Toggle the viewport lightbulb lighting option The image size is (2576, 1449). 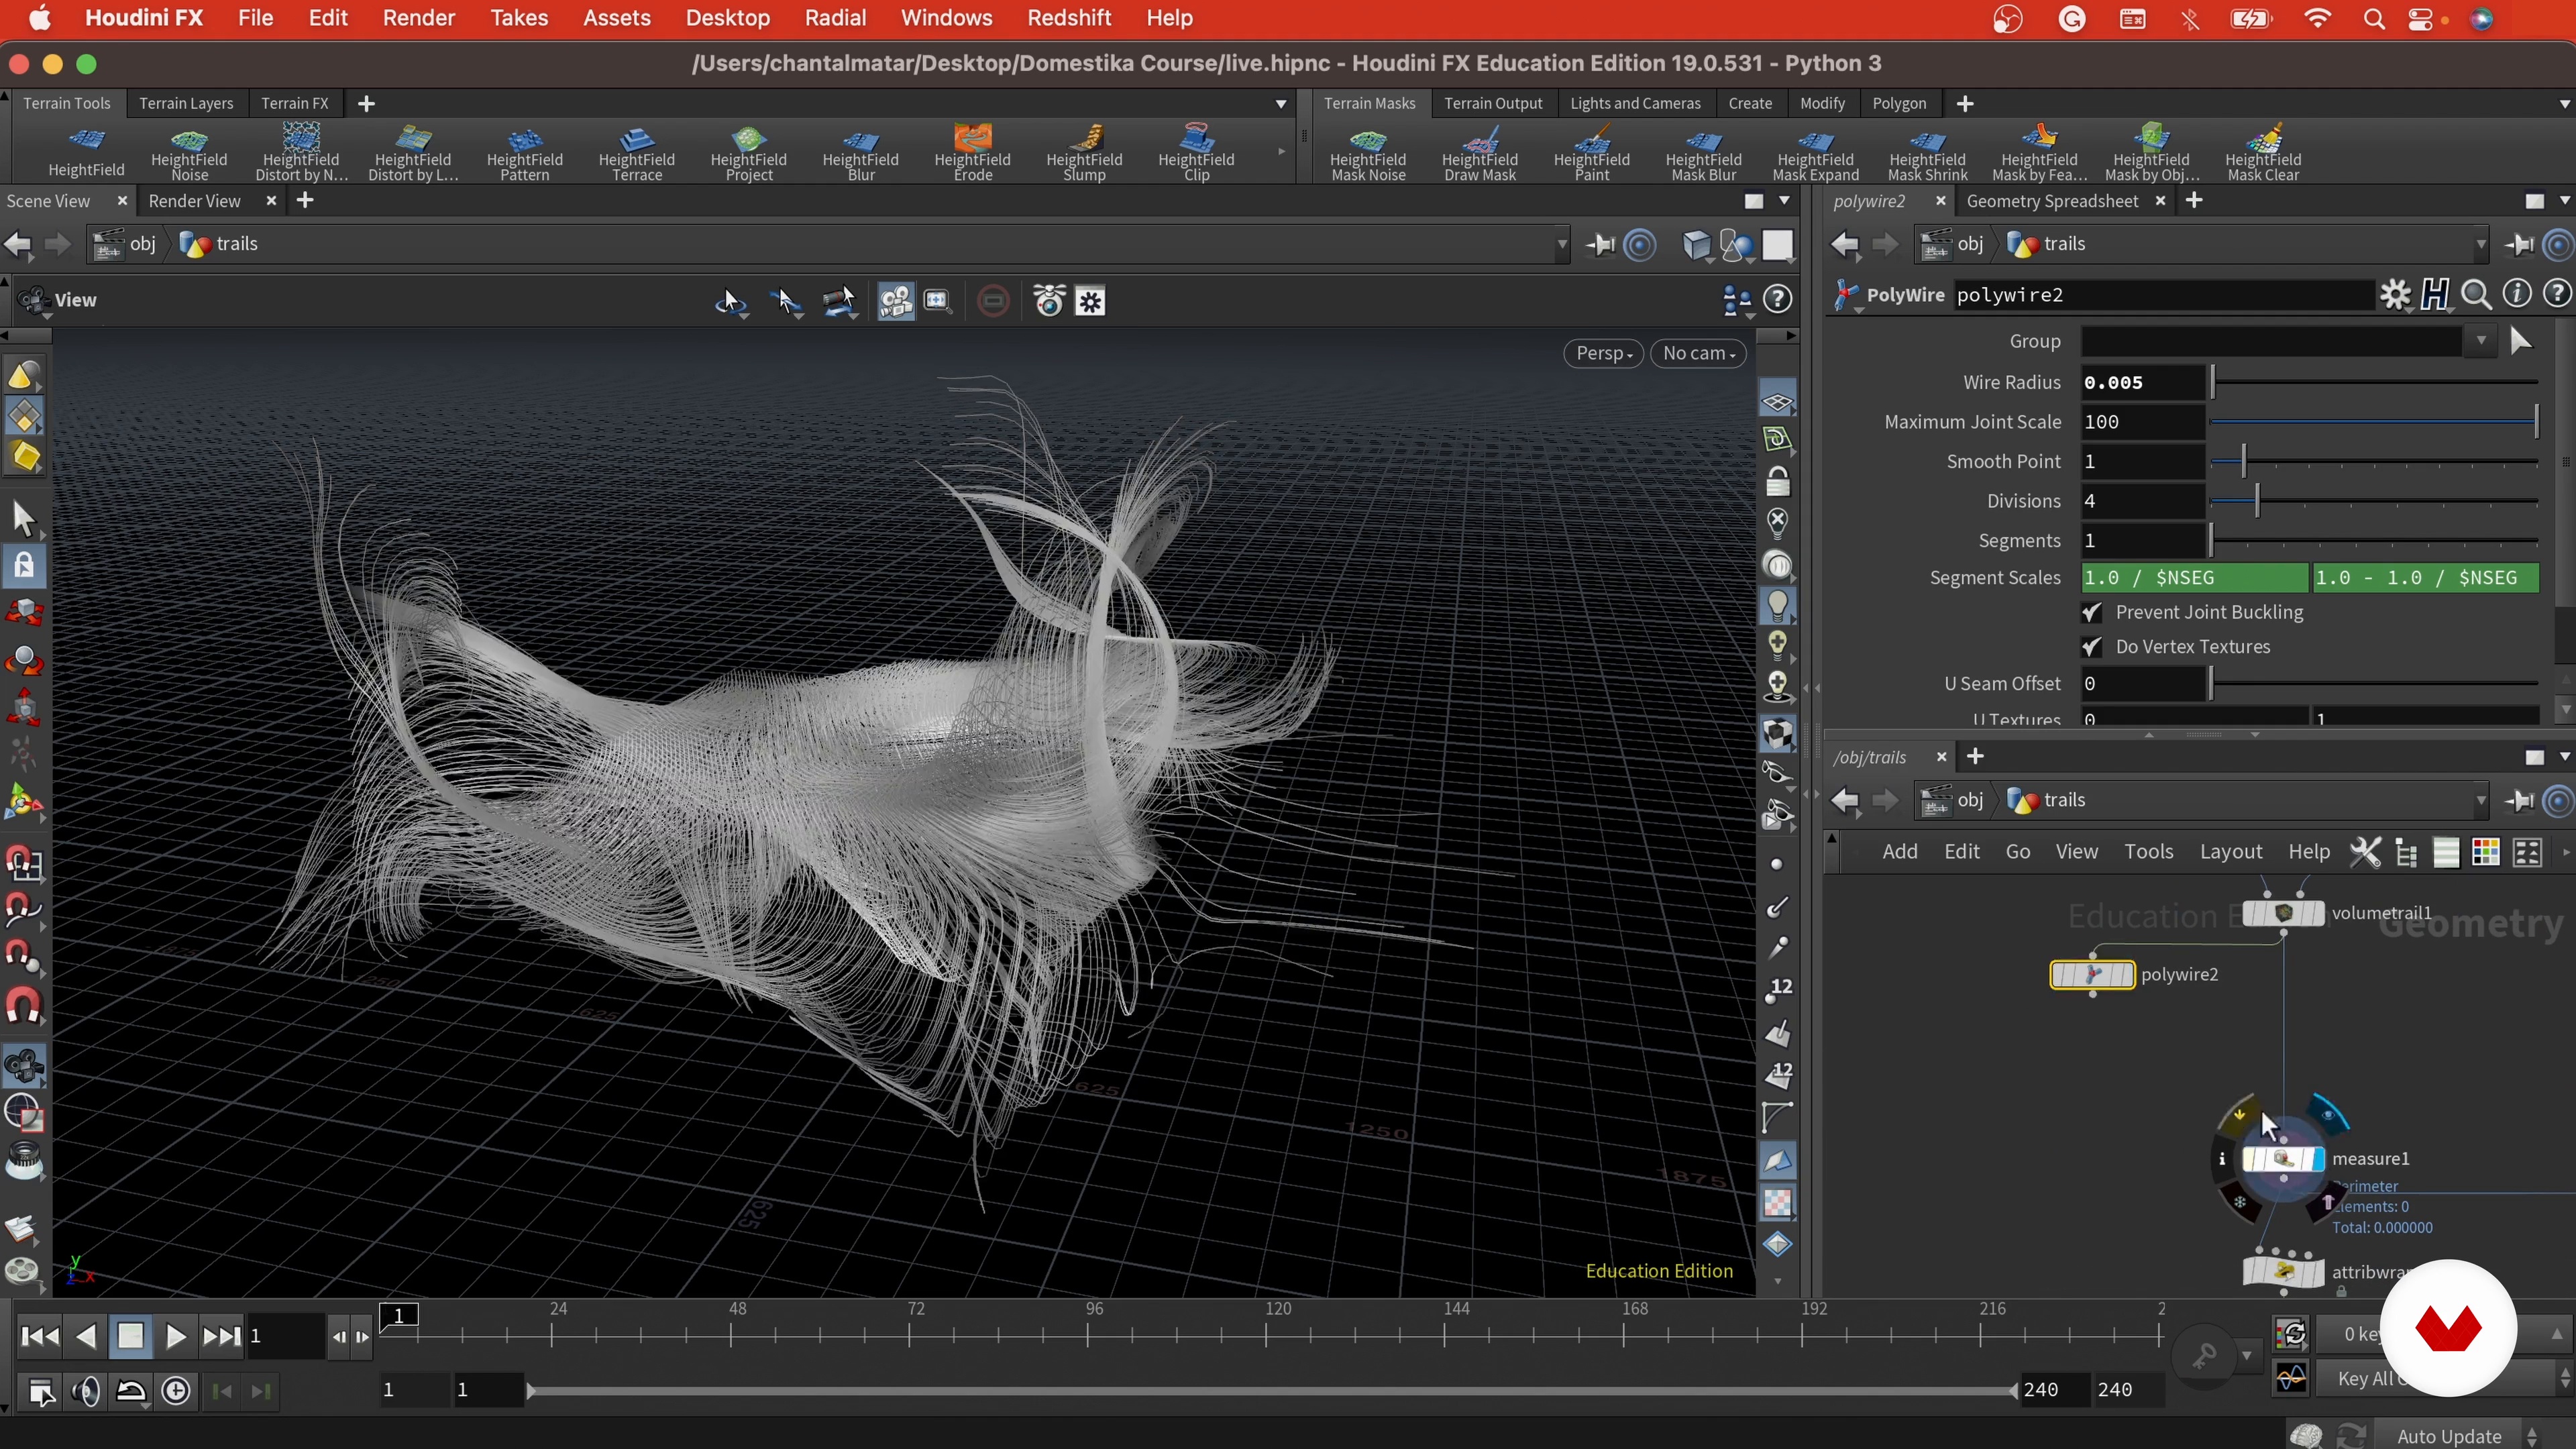[1777, 606]
